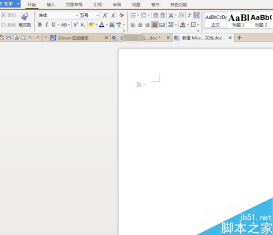273x235 pixels.
Task: Click the borders icon
Action: tap(193, 25)
